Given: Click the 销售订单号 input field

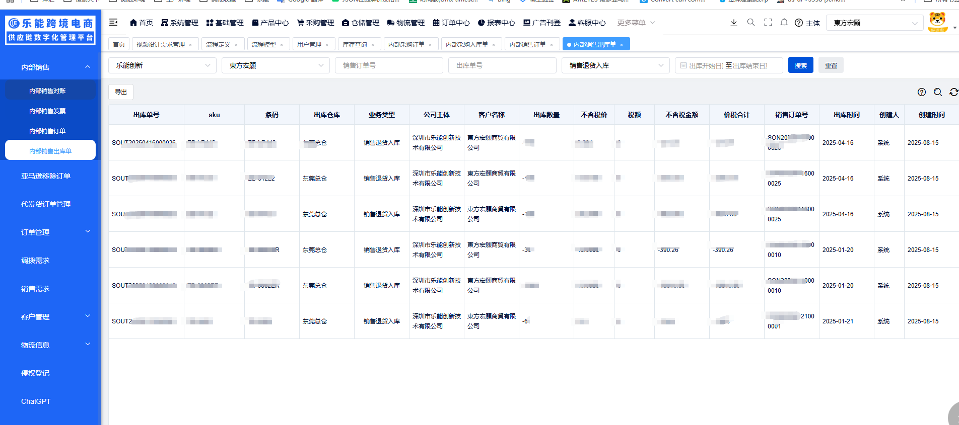Looking at the screenshot, I should pos(389,65).
